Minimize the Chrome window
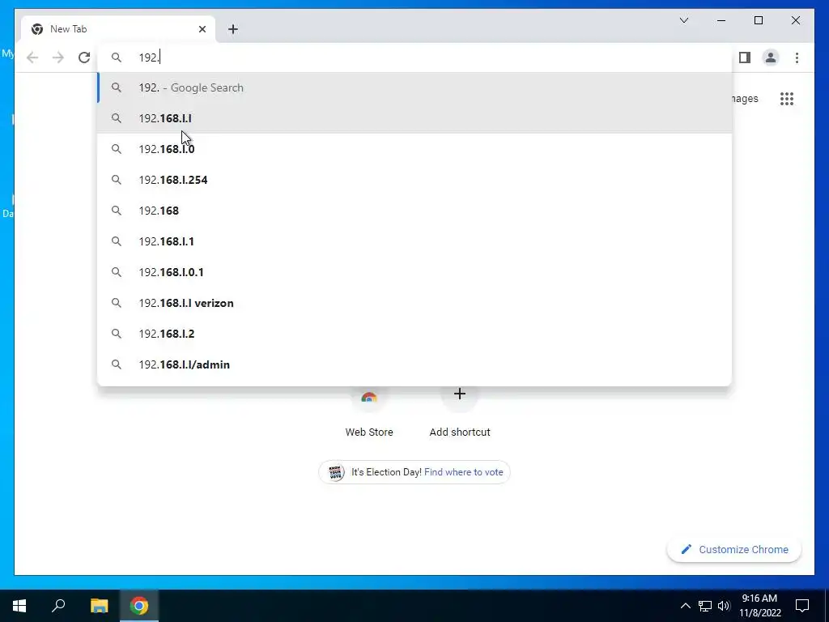This screenshot has width=829, height=622. click(x=721, y=20)
